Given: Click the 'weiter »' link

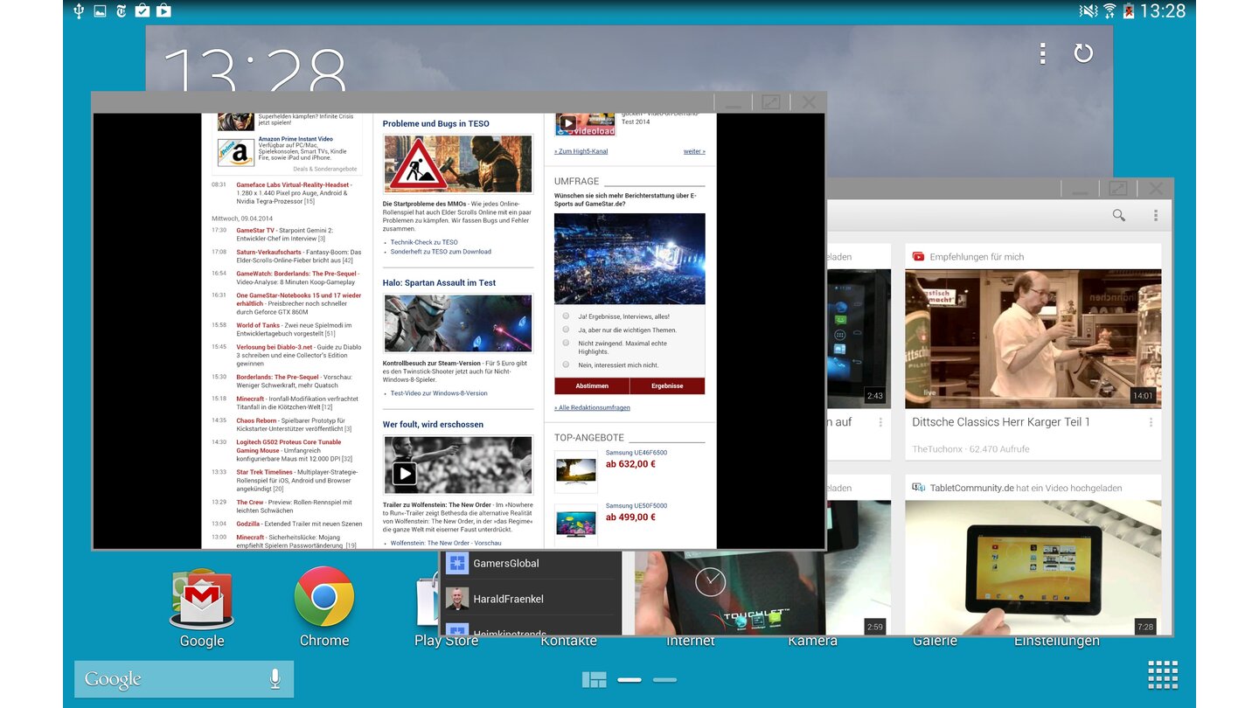Looking at the screenshot, I should click(x=694, y=151).
